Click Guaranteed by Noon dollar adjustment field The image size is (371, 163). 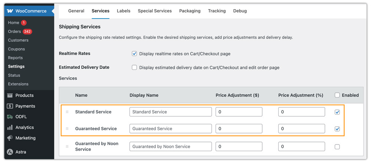[x=239, y=146]
